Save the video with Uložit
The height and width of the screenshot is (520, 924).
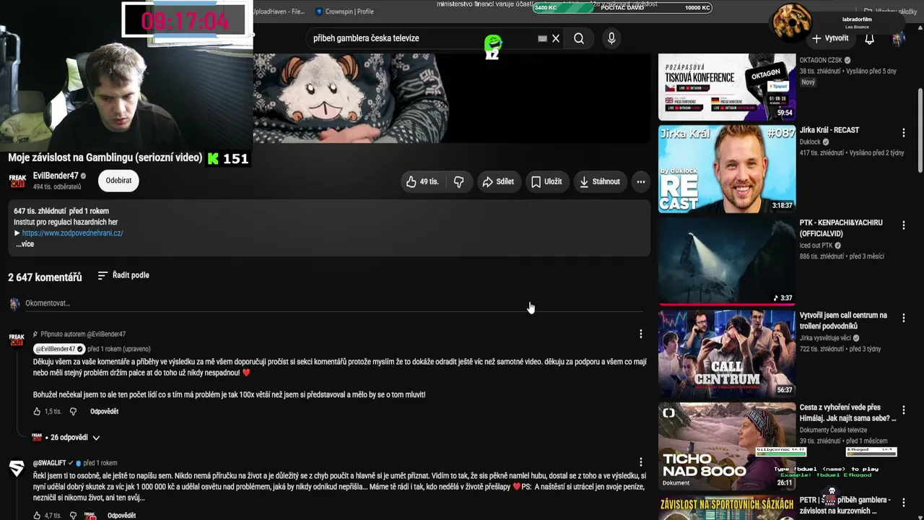click(x=546, y=181)
